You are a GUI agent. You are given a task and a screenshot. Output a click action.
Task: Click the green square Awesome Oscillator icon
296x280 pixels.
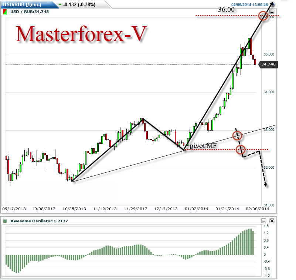[x=5, y=221]
